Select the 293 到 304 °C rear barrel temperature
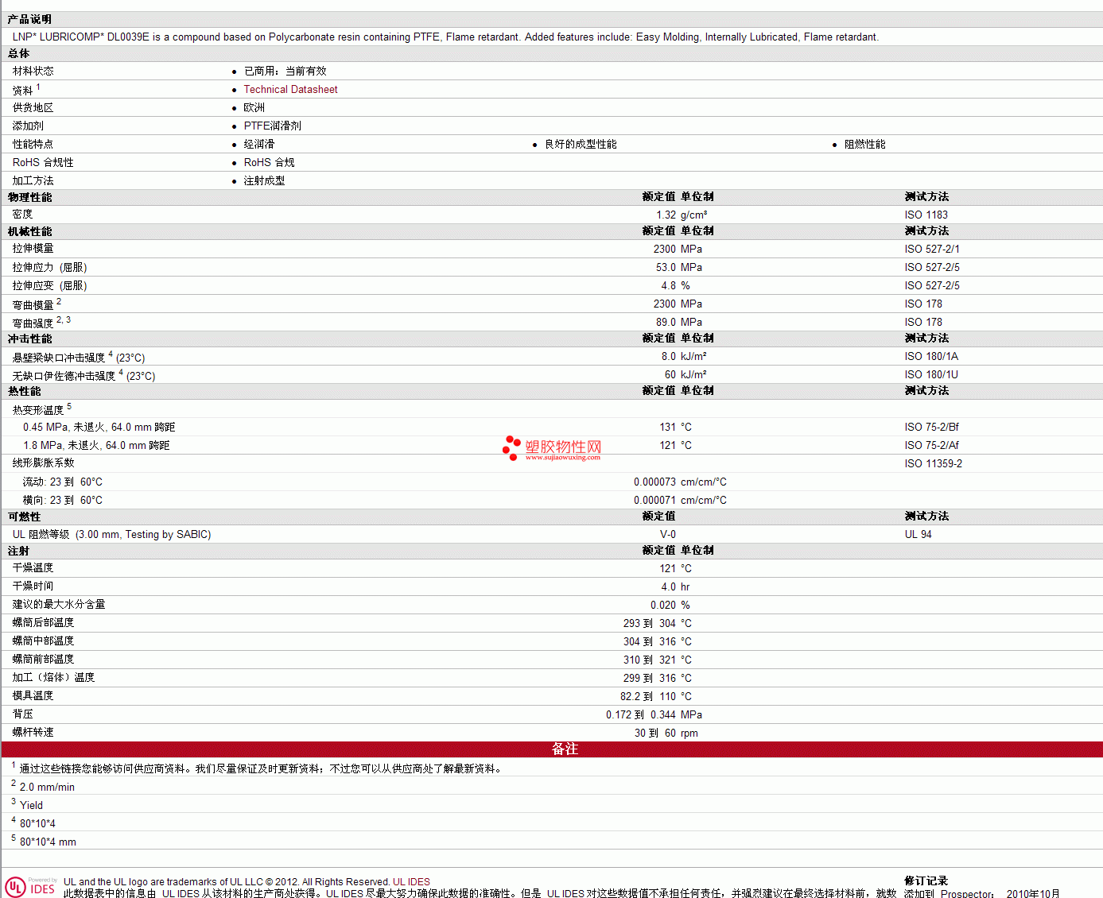1103x898 pixels. (x=658, y=624)
